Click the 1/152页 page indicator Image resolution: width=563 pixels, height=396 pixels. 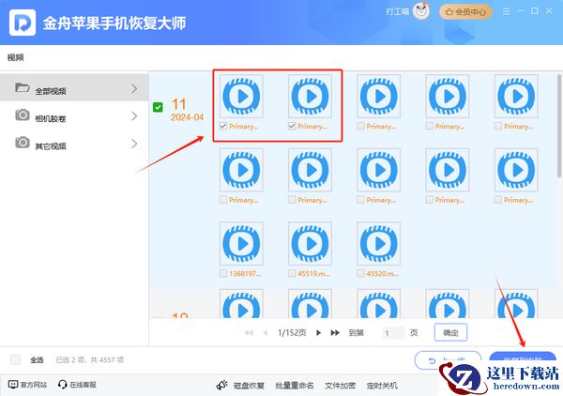pos(292,333)
